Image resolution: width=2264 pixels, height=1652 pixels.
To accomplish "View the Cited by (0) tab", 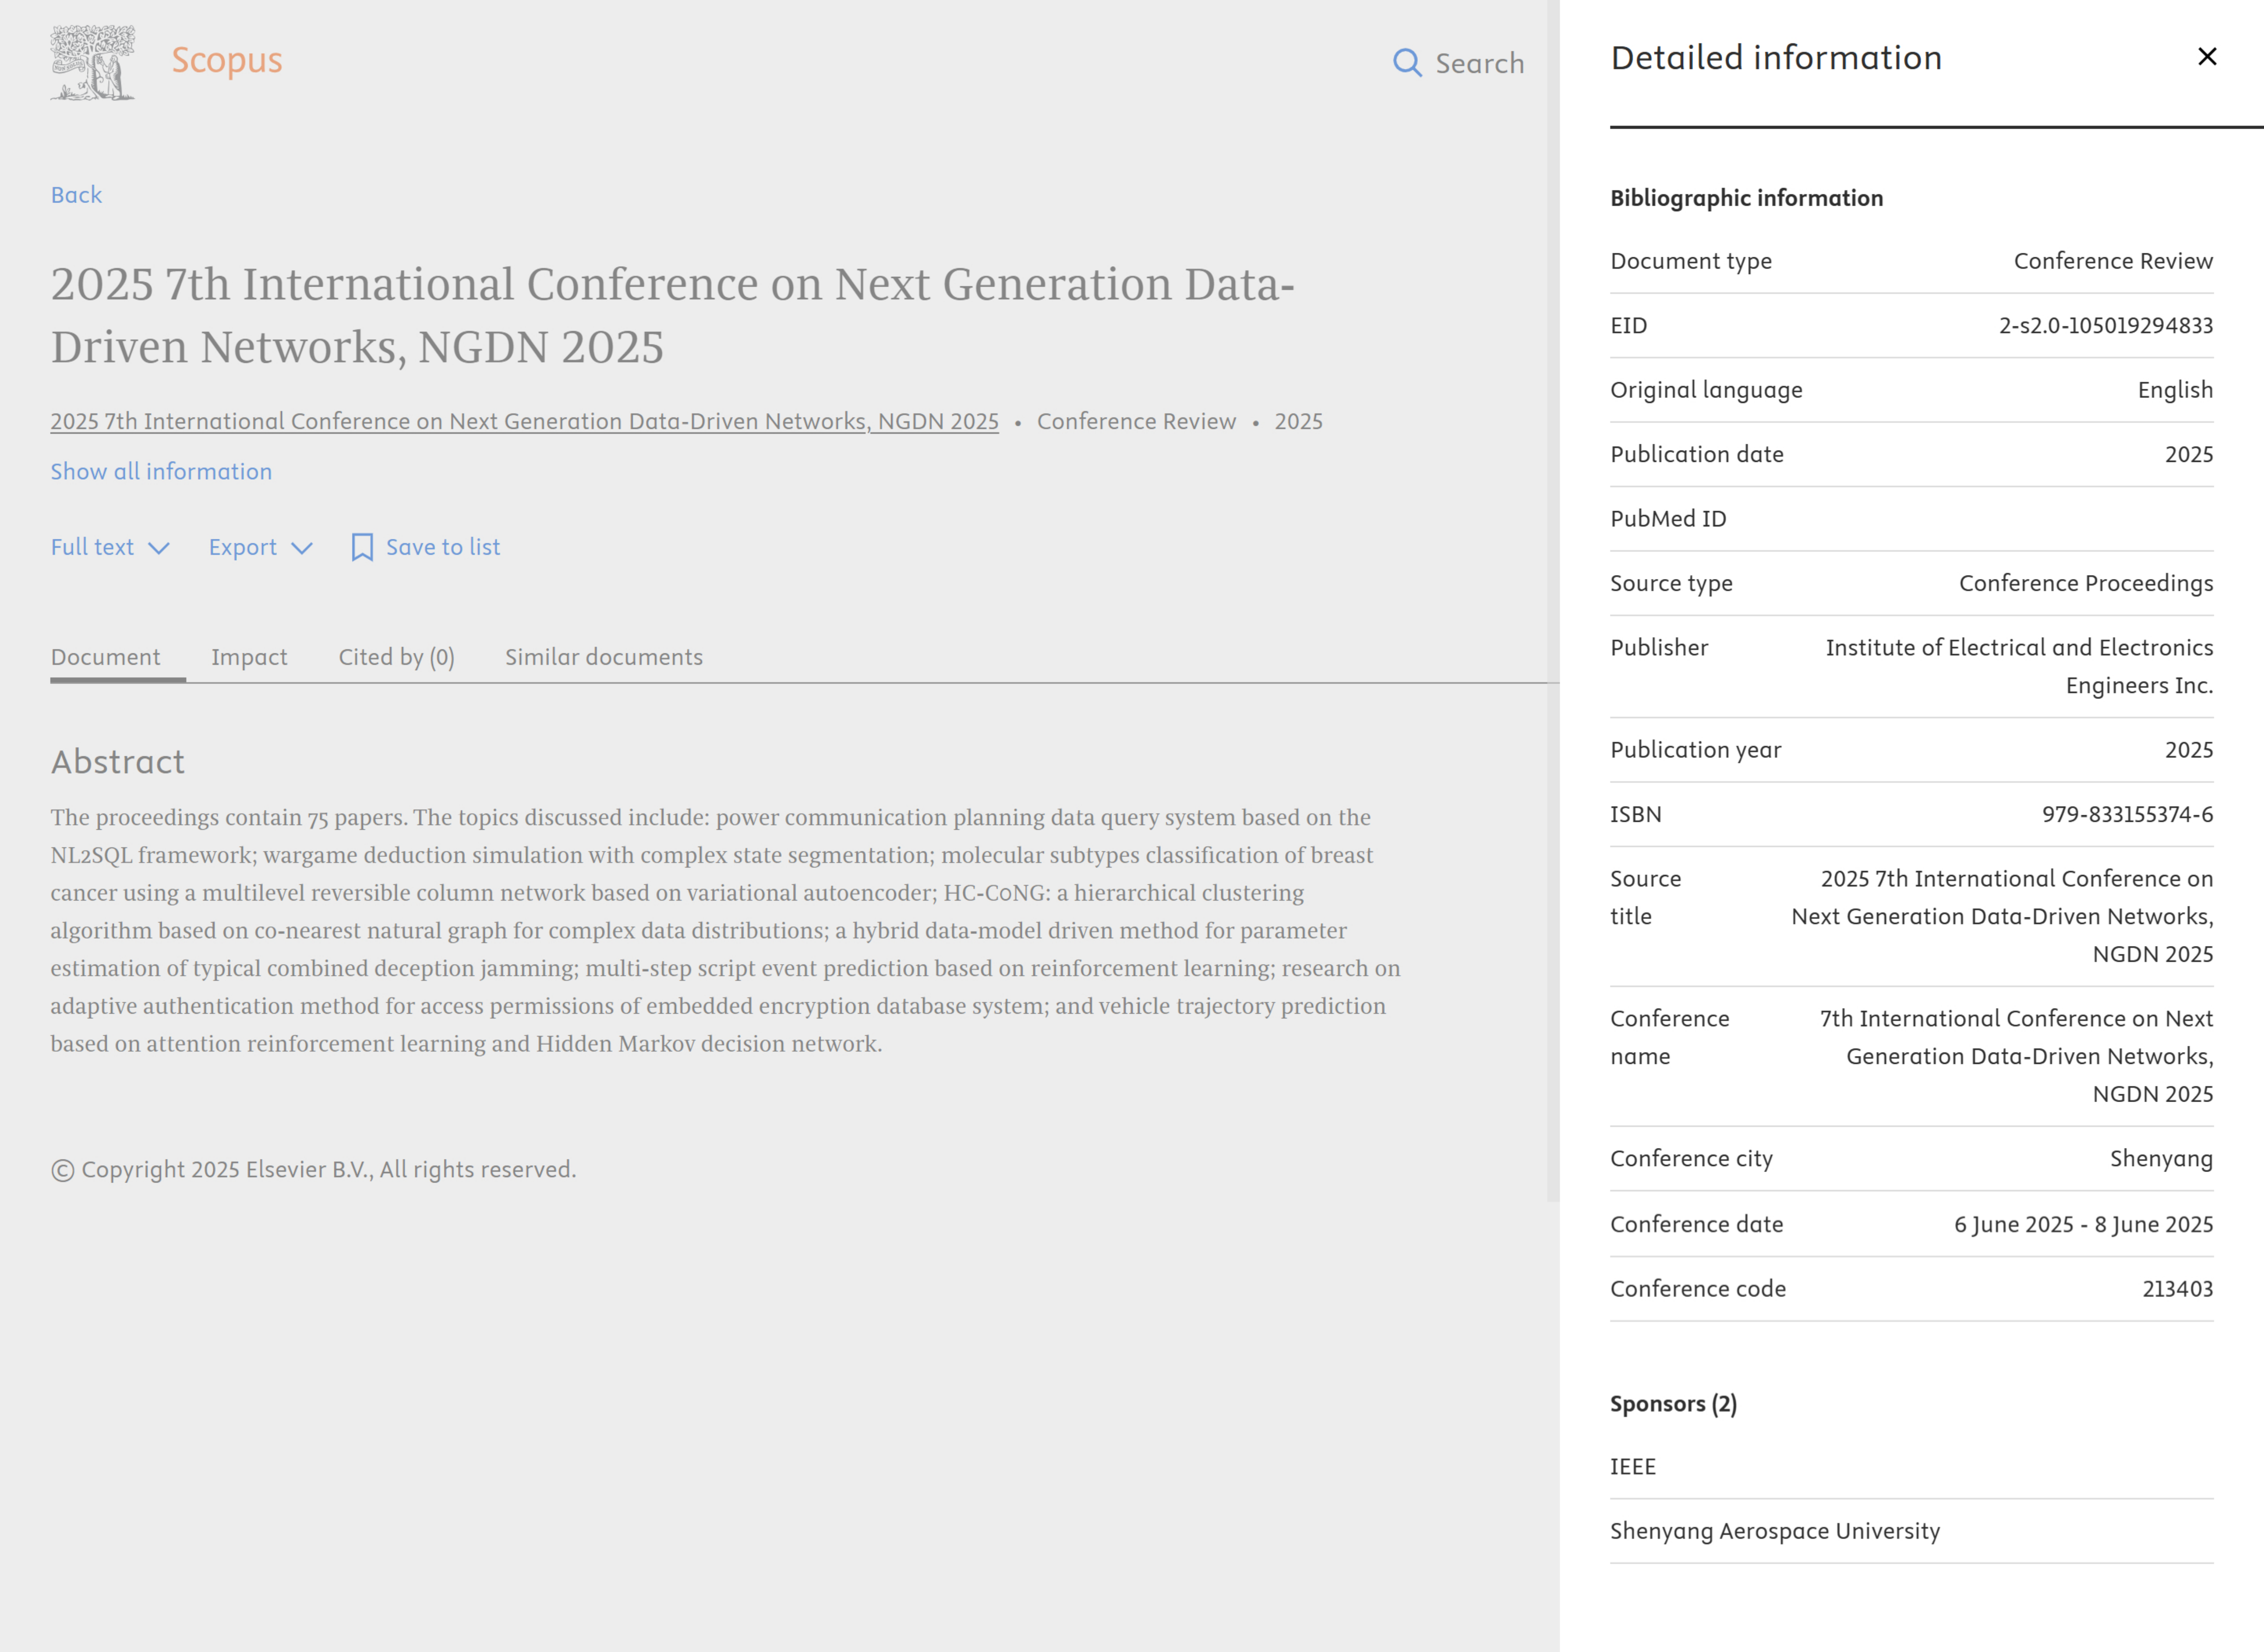I will (397, 657).
